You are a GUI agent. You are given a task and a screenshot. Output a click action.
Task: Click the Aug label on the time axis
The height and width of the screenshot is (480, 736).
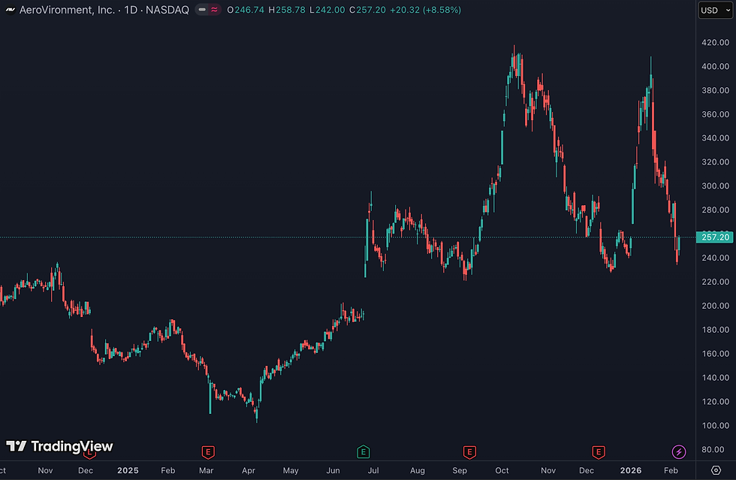pyautogui.click(x=418, y=470)
